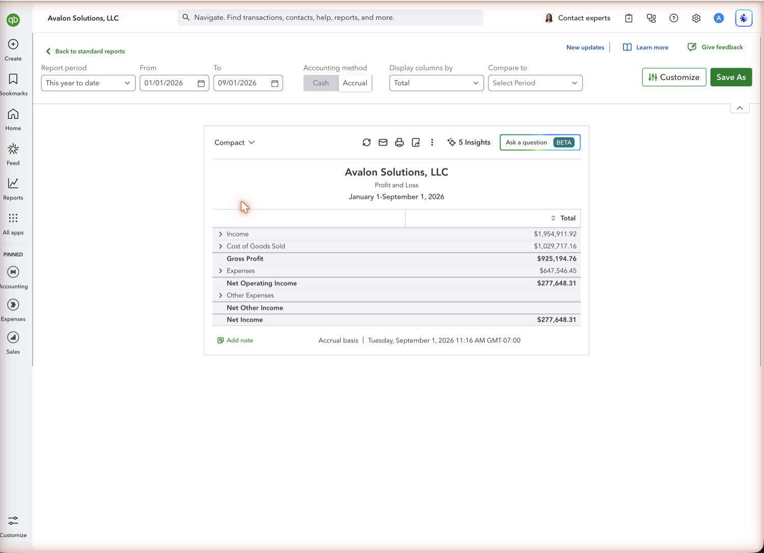Screen dimensions: 764x553
Task: Open the Report period dropdown
Action: pyautogui.click(x=88, y=83)
